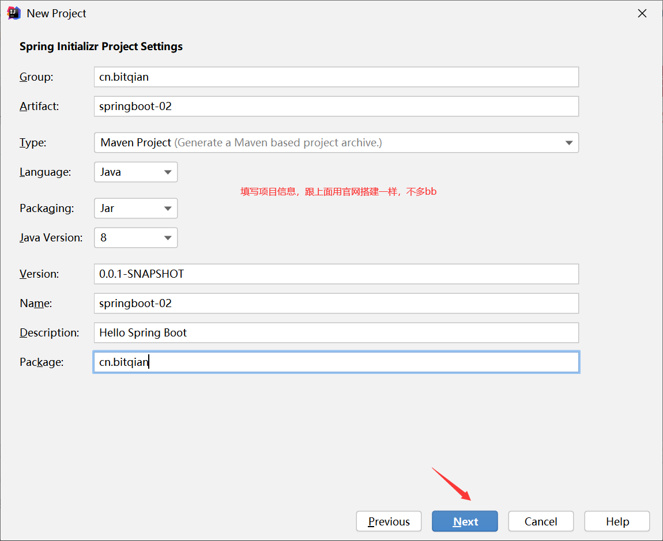Click the IntelliJ IDEA logo icon
Image resolution: width=663 pixels, height=541 pixels.
(13, 13)
